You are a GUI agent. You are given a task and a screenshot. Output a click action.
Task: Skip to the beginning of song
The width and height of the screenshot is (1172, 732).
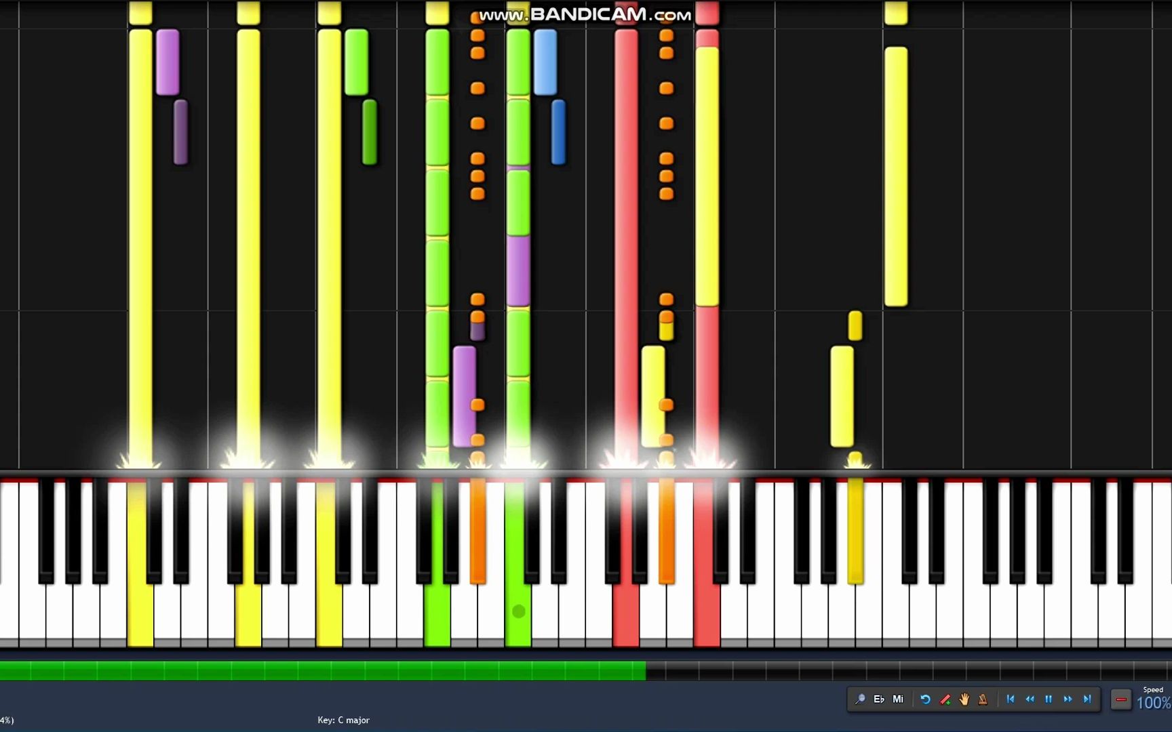1011,699
